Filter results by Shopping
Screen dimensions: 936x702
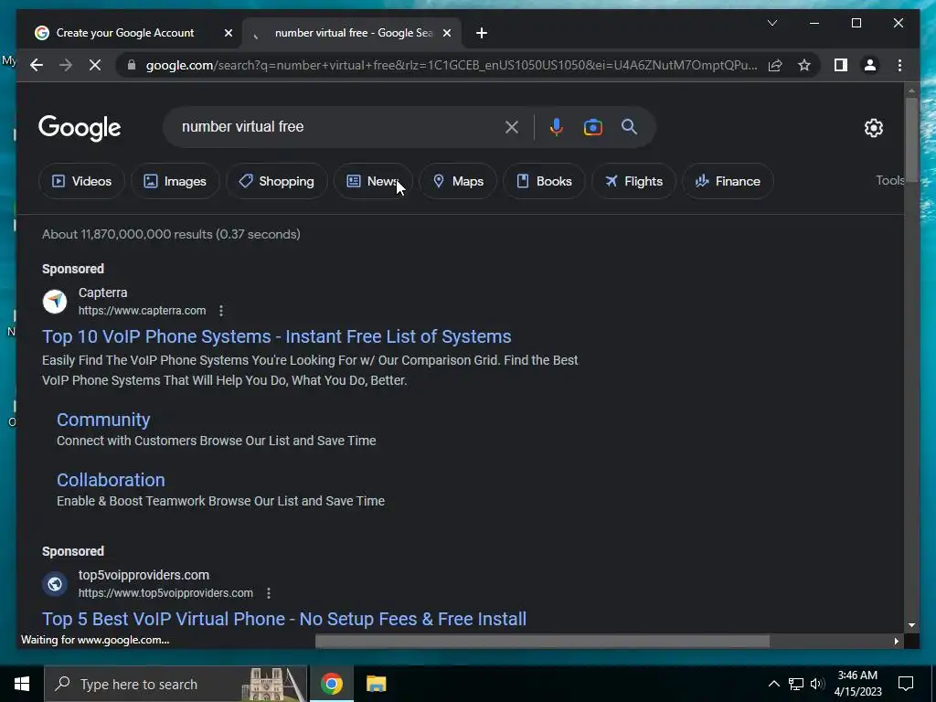click(276, 181)
